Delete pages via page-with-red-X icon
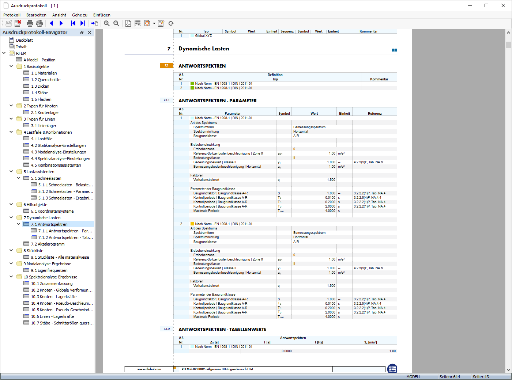The height and width of the screenshot is (380, 512). click(x=18, y=23)
